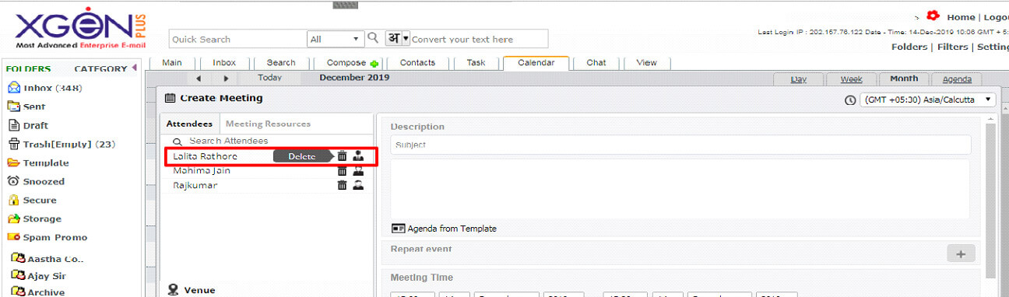Open the Contacts tab
This screenshot has width=1009, height=297.
[417, 63]
